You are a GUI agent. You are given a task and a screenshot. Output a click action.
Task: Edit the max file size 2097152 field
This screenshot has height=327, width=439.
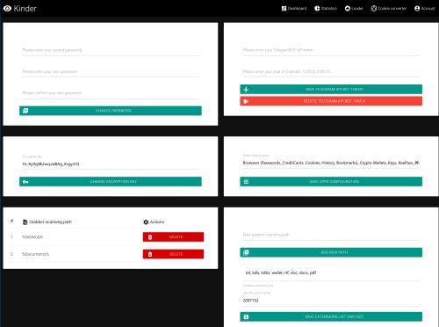point(331,301)
